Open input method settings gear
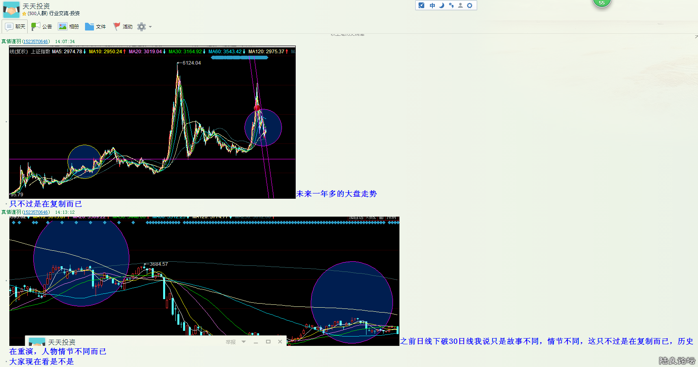The height and width of the screenshot is (367, 698). (x=470, y=5)
